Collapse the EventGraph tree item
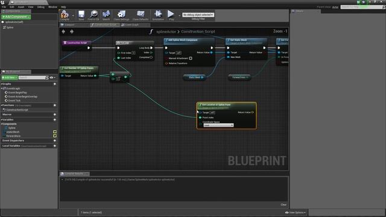 2,88
